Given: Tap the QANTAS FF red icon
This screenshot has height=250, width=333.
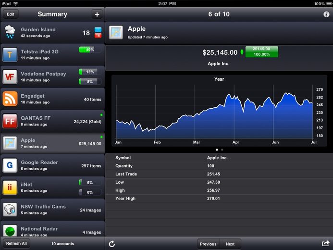Looking at the screenshot, I should [10, 121].
